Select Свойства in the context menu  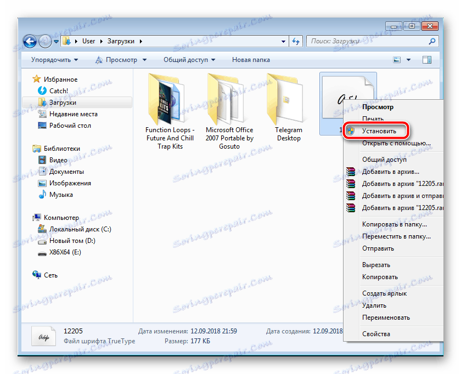[376, 334]
